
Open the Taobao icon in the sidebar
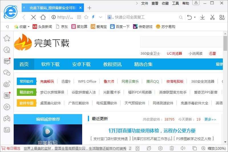click(x=7, y=96)
